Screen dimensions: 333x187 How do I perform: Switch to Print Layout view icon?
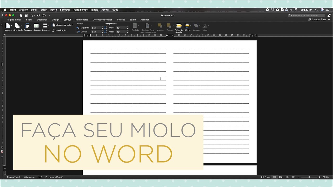point(274,177)
